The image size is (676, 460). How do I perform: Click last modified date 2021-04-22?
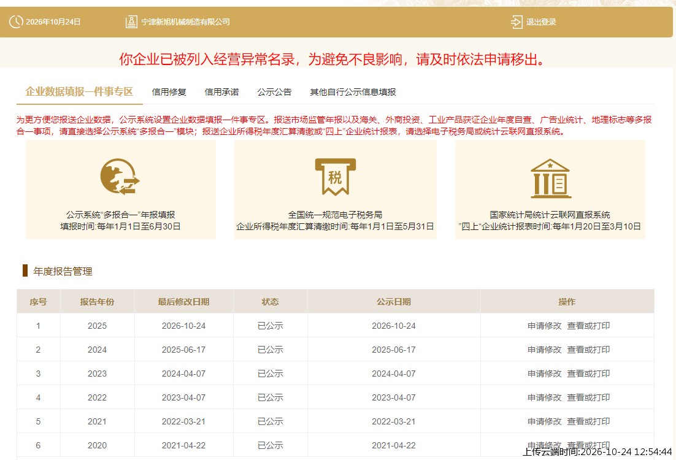(x=183, y=445)
